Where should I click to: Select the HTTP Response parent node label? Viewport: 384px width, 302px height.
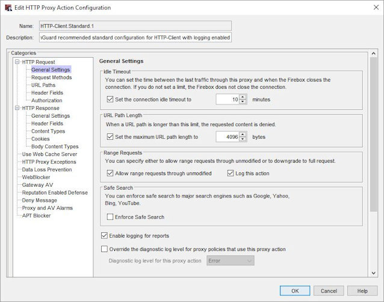[x=41, y=108]
